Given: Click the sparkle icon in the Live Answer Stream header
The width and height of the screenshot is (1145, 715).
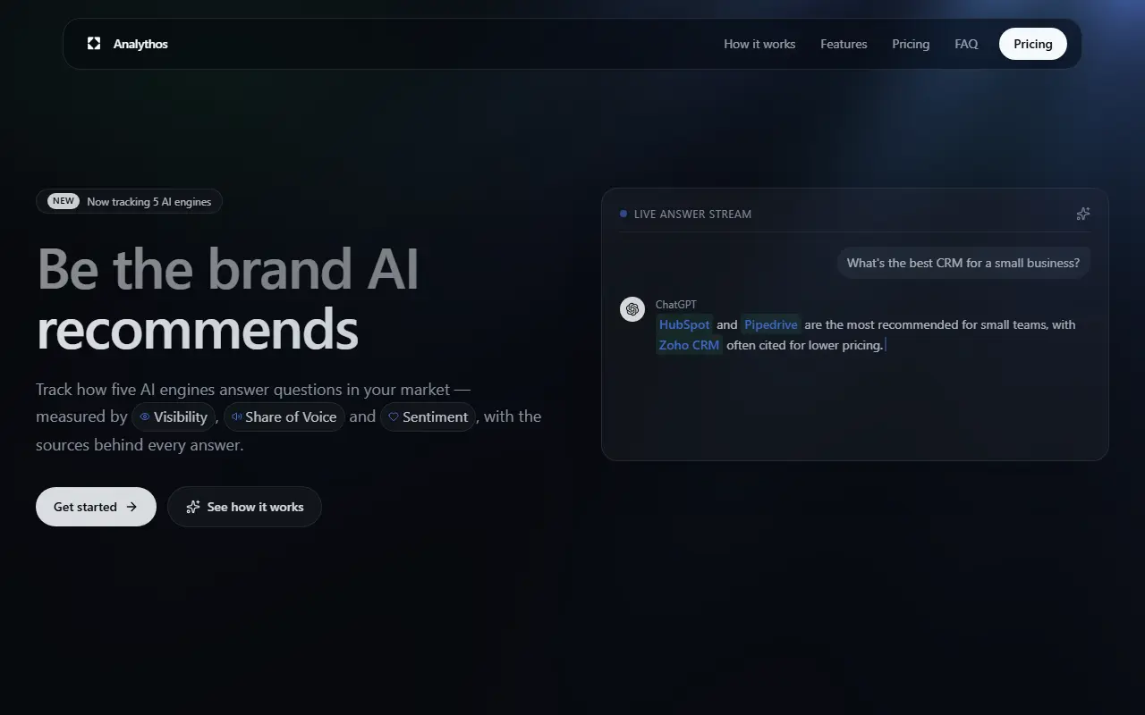Looking at the screenshot, I should pos(1083,214).
